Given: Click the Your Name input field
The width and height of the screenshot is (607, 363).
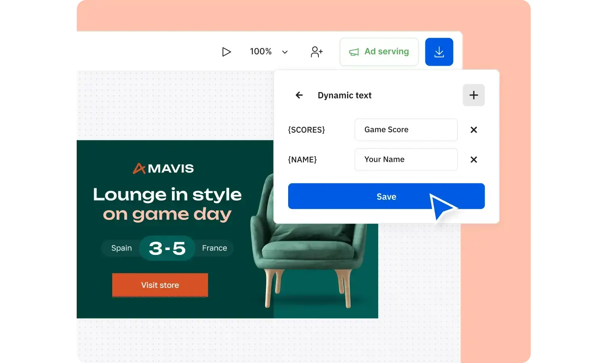Looking at the screenshot, I should [x=406, y=159].
